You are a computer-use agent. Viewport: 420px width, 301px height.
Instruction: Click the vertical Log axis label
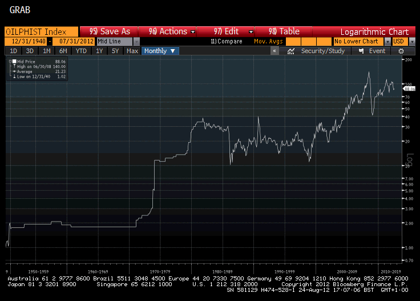(410, 160)
